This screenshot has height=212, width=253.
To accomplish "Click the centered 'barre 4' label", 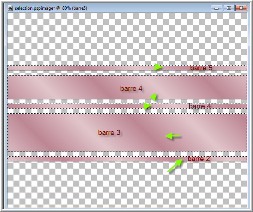I will click(x=131, y=89).
